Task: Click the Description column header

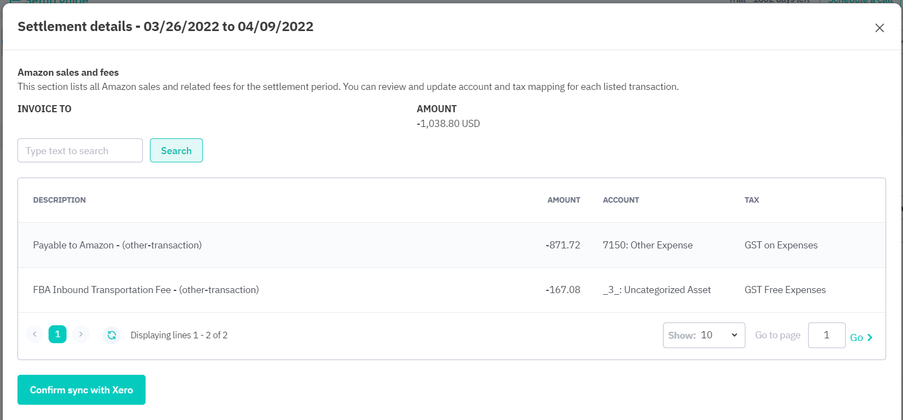Action: (x=59, y=200)
